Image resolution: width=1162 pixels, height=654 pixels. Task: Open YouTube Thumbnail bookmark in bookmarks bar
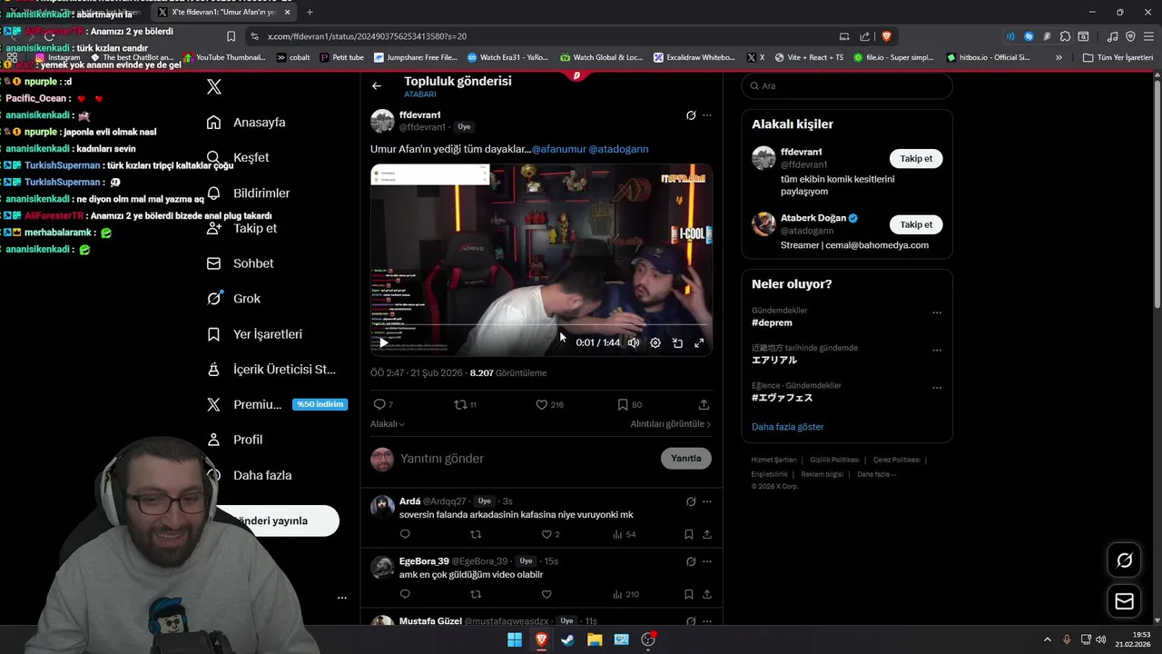(x=224, y=57)
